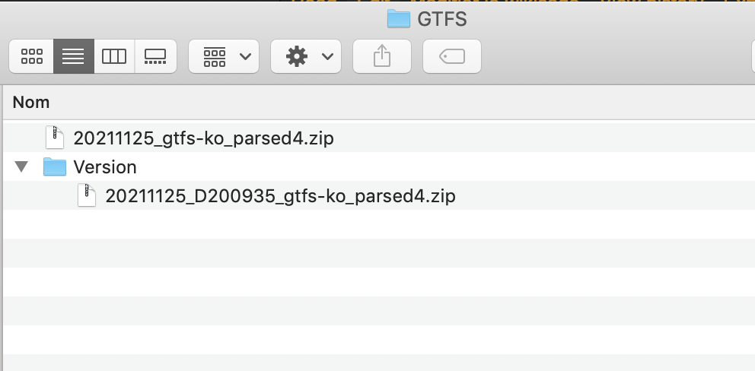Click the Edit Tags button
This screenshot has height=371, width=755.
(452, 56)
